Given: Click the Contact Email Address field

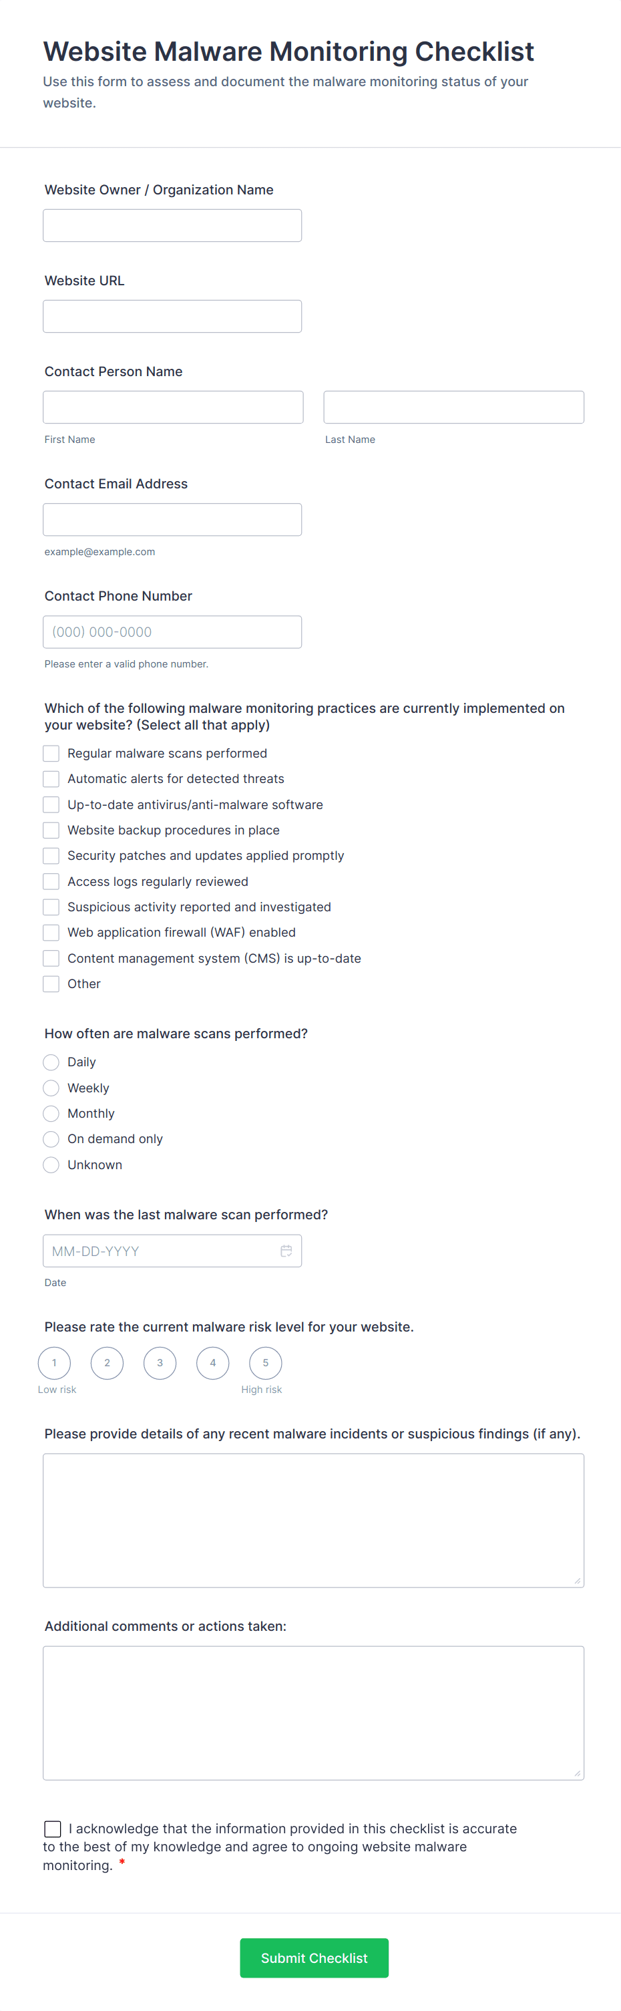Looking at the screenshot, I should 172,520.
